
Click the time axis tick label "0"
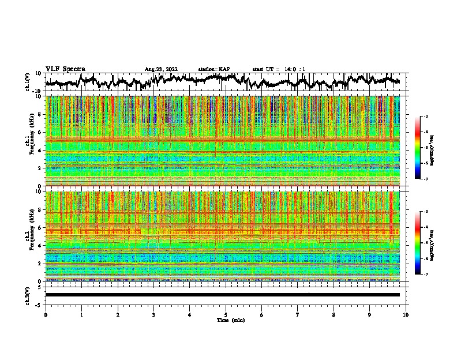coord(46,315)
